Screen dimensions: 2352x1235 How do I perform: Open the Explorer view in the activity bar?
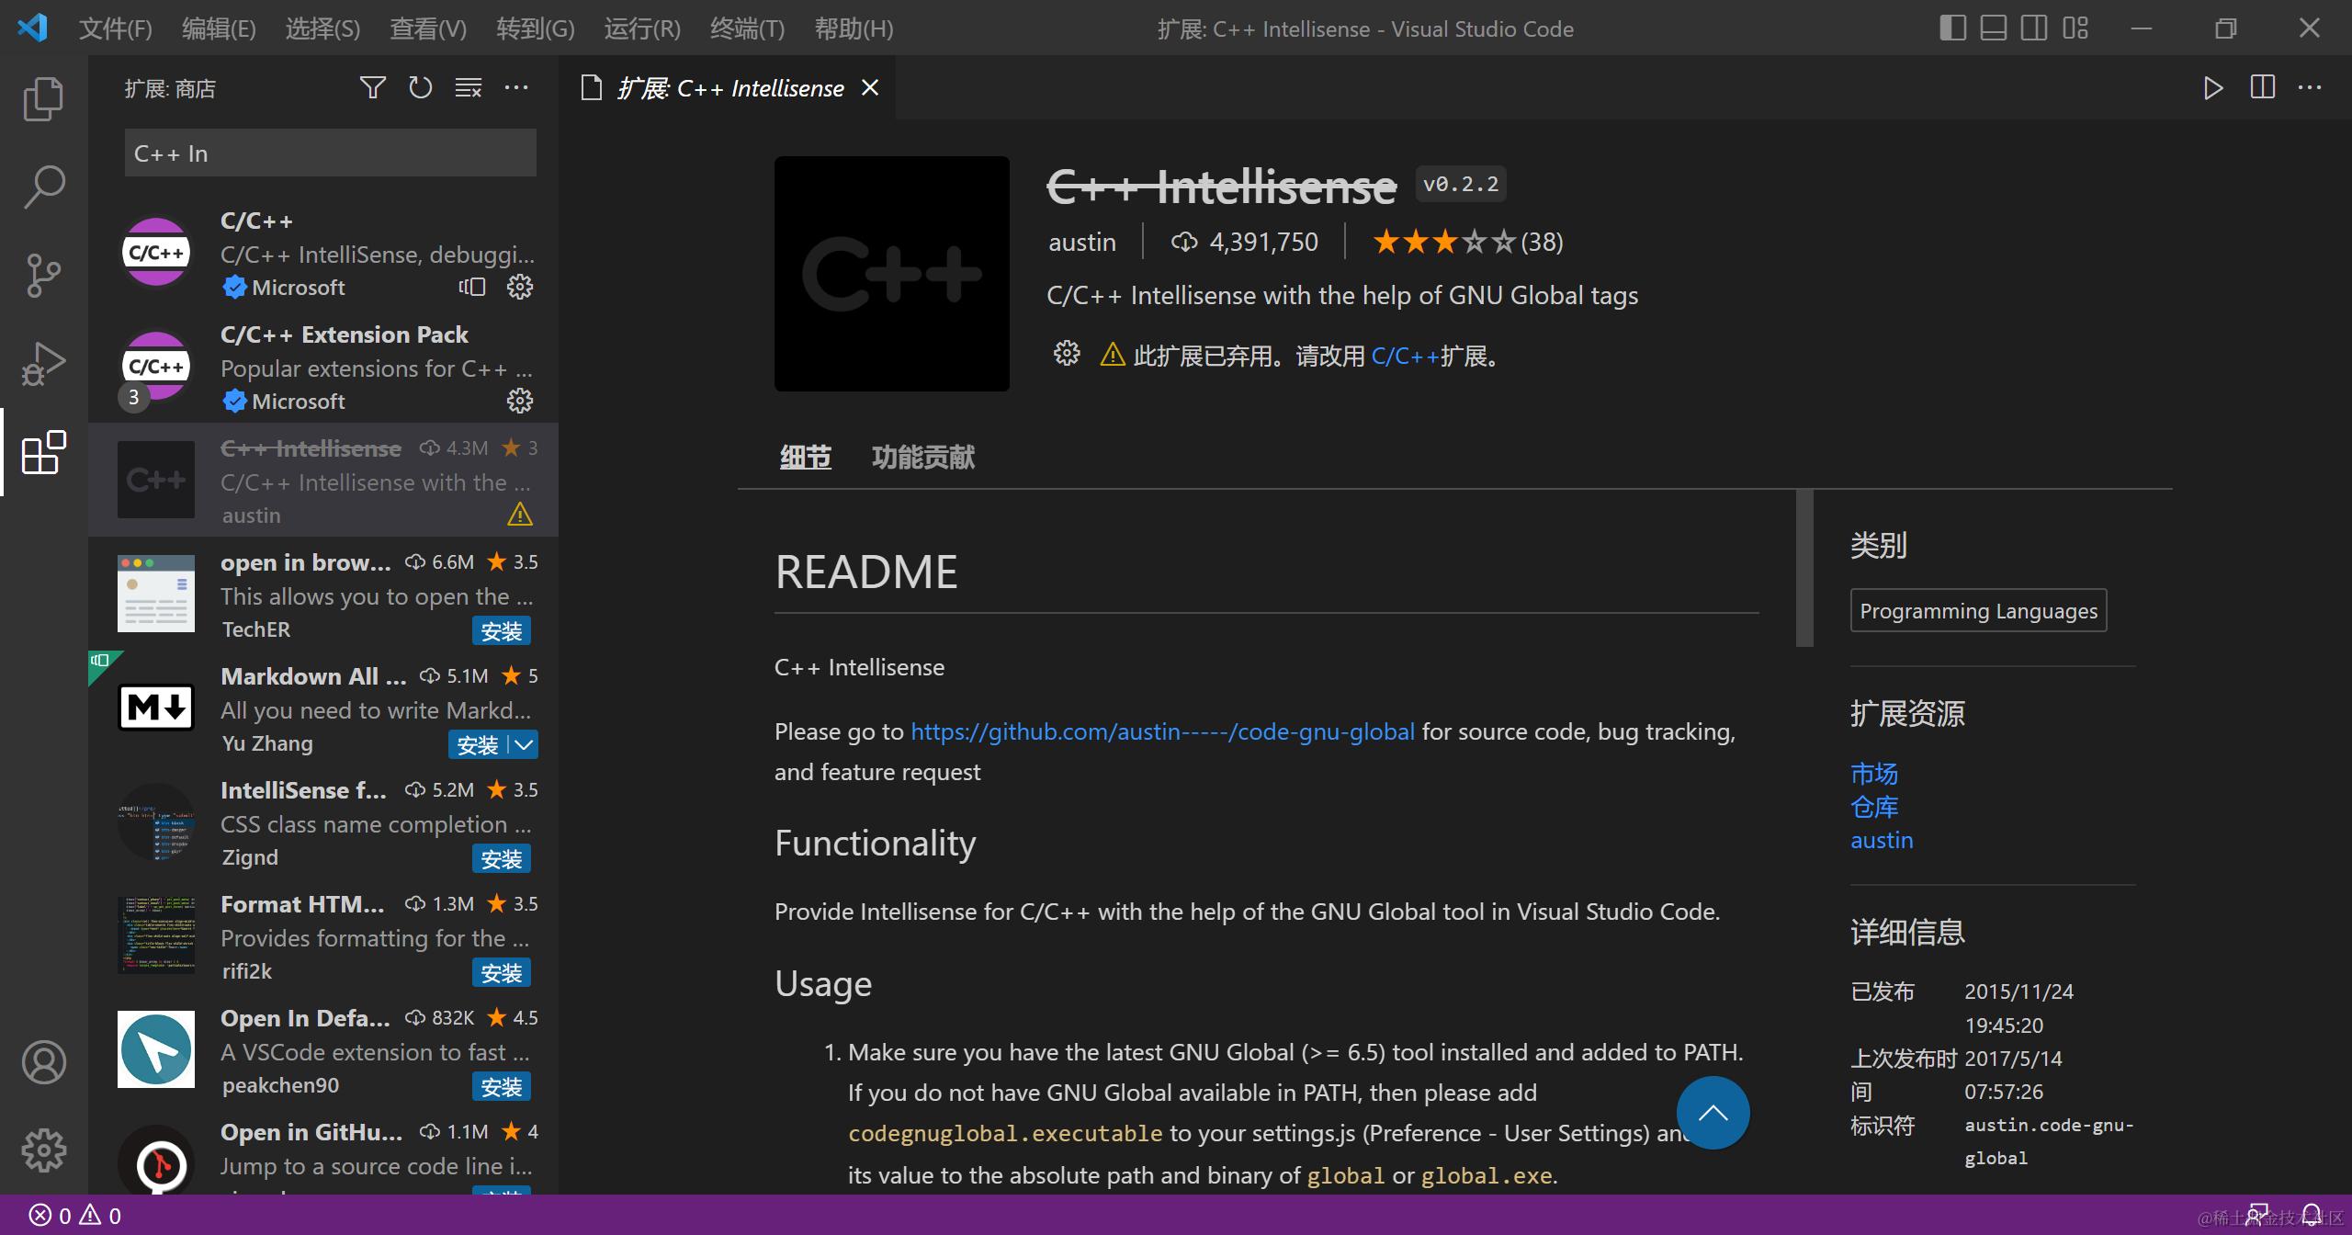point(42,97)
